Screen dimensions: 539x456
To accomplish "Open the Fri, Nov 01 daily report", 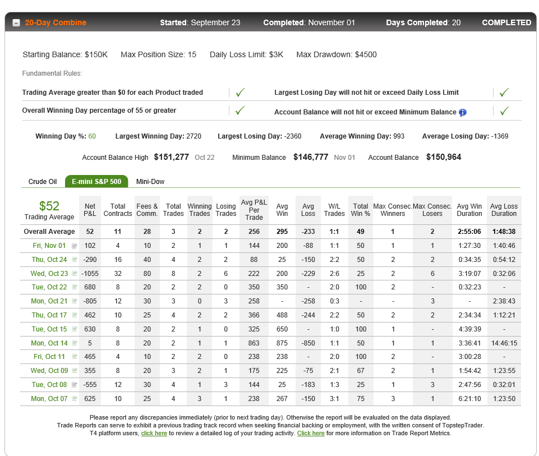I will [x=49, y=246].
